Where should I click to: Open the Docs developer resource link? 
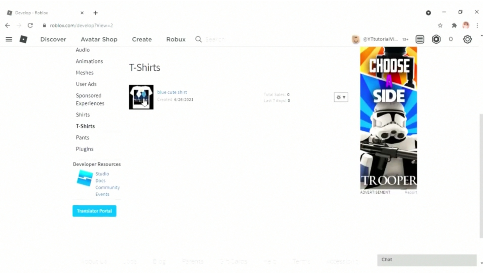(100, 180)
